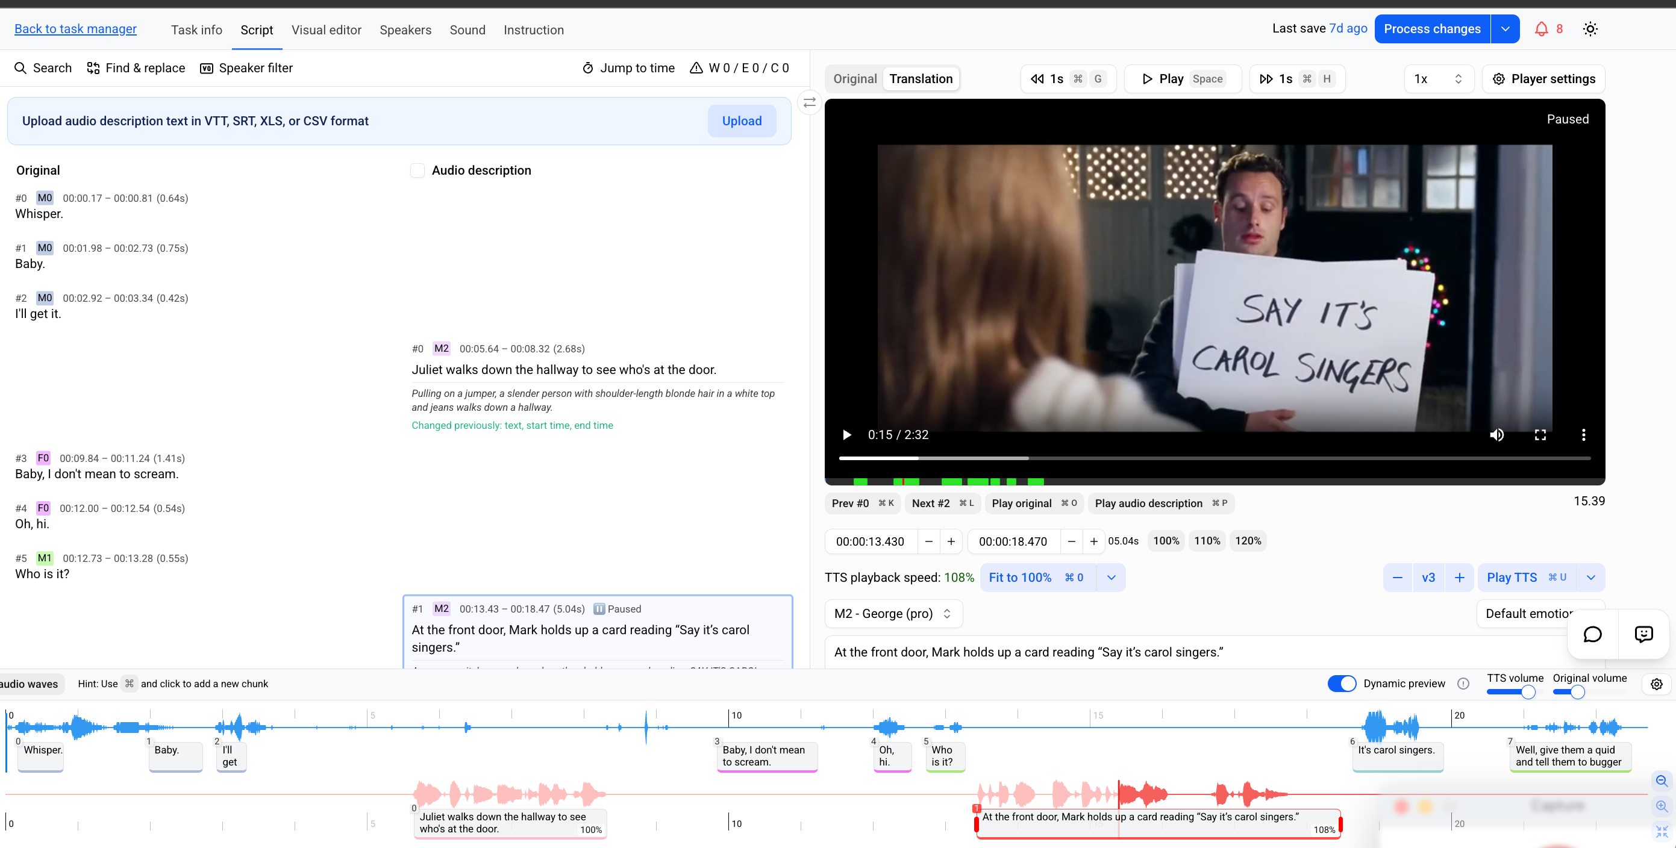Zoom in the waveform timeline
Image resolution: width=1676 pixels, height=848 pixels.
click(x=1662, y=806)
